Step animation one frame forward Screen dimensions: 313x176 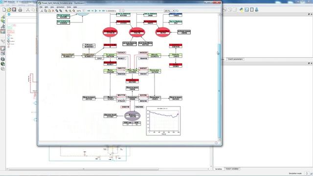click(x=100, y=11)
